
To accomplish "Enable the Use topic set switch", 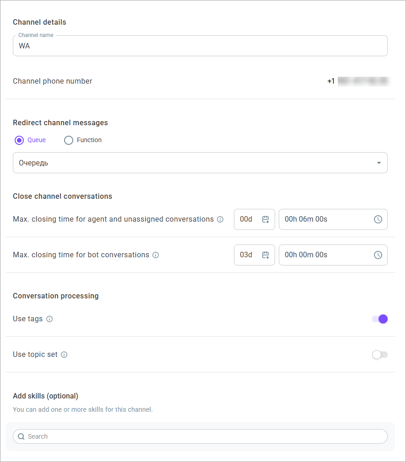I will tap(379, 355).
